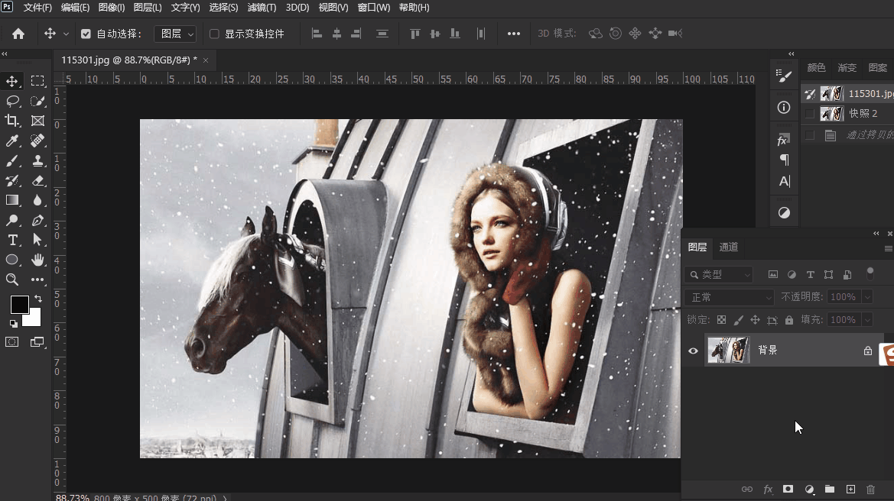894x501 pixels.
Task: Open the 窗口(W) menu
Action: (373, 8)
